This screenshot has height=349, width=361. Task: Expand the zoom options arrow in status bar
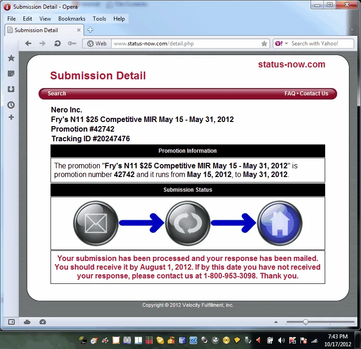pos(276,322)
